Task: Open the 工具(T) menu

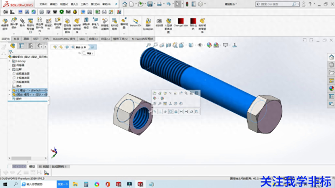Action: [84, 4]
